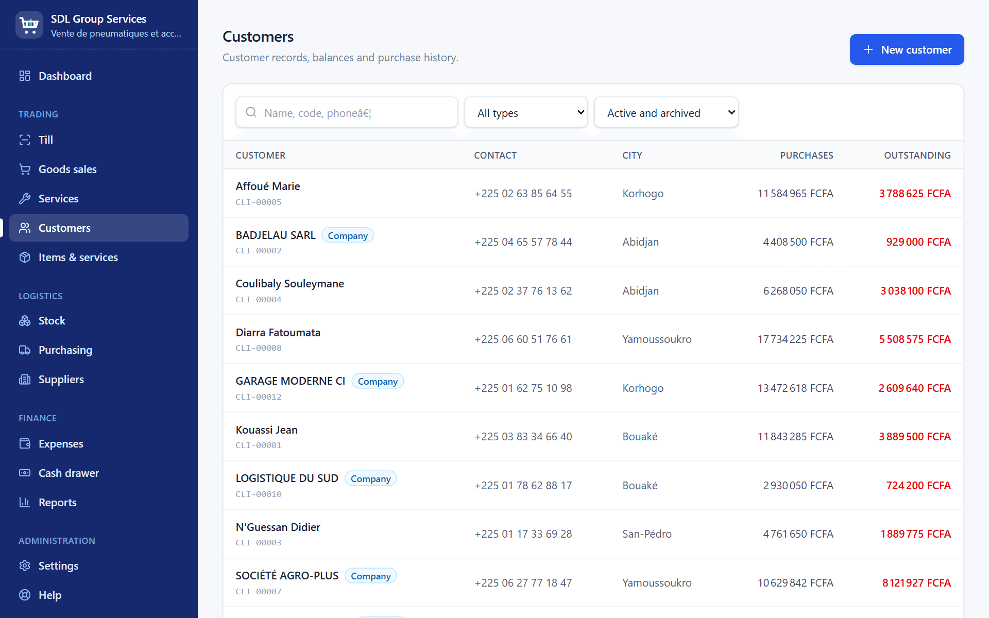
Task: Click customer name Kouassi Jean
Action: (267, 430)
